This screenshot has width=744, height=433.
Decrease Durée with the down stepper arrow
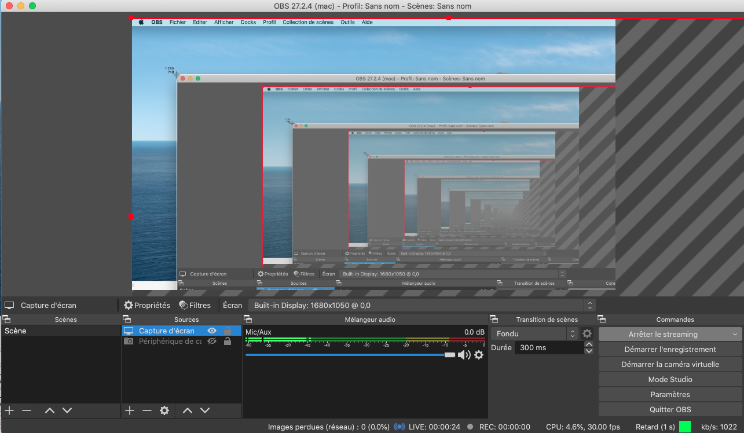589,351
